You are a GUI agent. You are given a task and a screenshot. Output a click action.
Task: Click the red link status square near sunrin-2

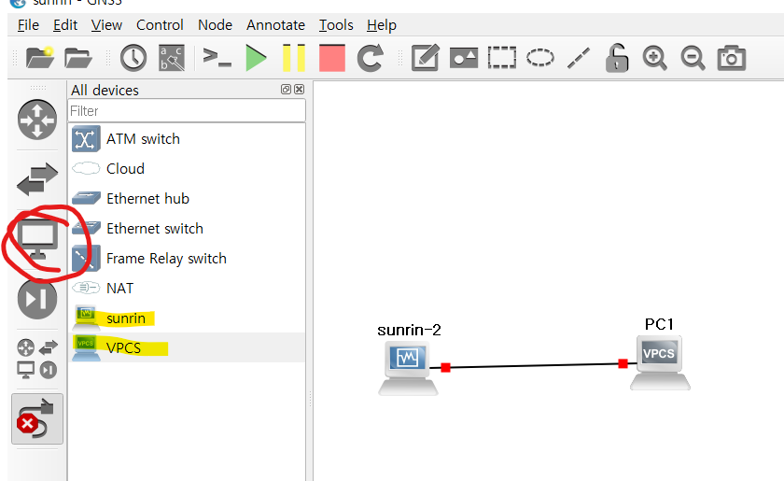[446, 367]
